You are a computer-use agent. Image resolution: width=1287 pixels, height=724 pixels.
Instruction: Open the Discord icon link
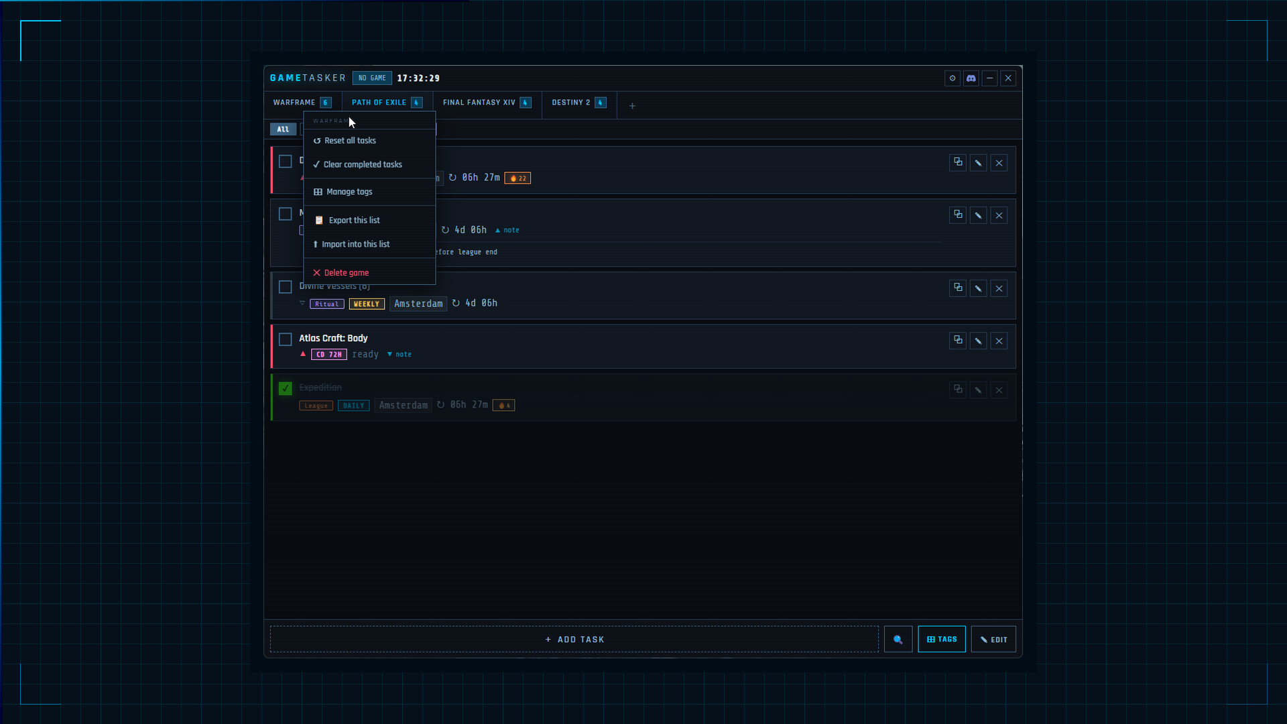(971, 78)
